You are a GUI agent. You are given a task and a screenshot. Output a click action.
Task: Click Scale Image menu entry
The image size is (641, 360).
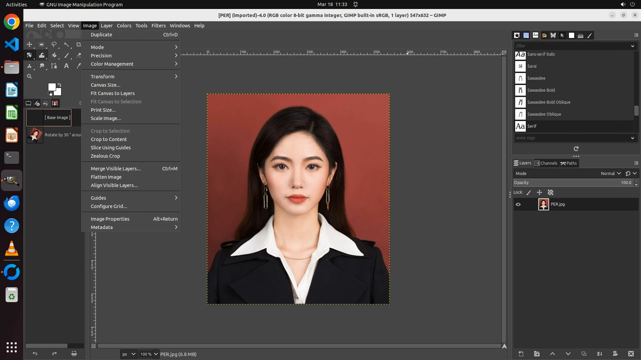106,118
